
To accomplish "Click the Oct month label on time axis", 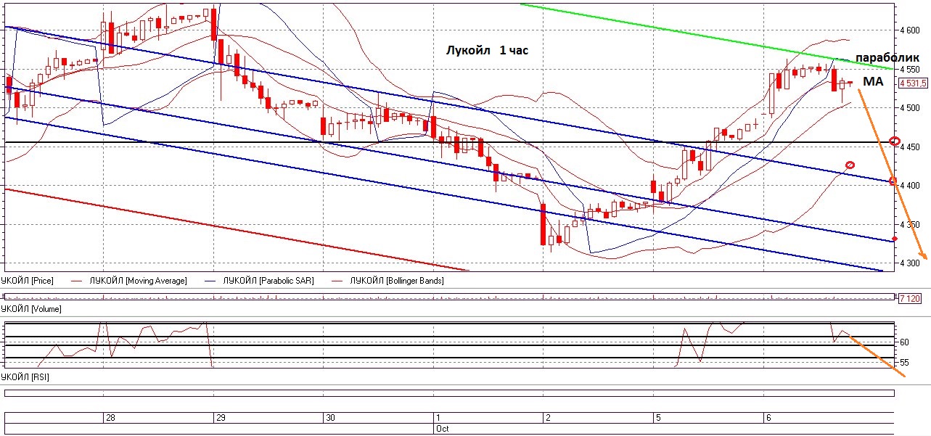I will 443,429.
